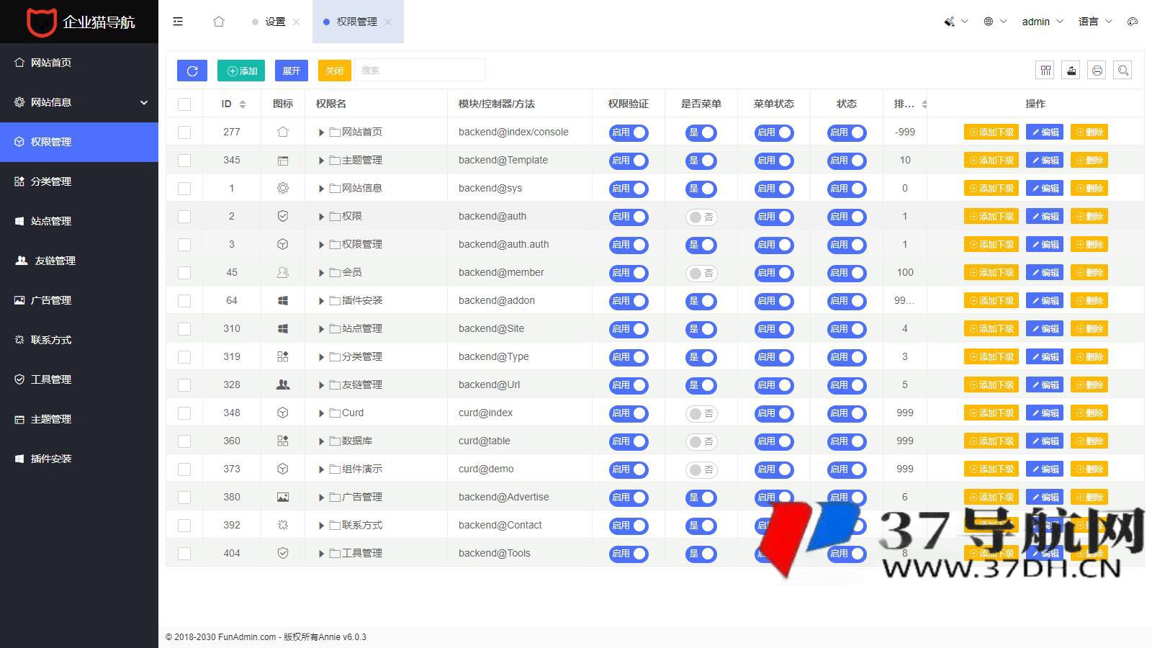The image size is (1152, 648).
Task: Tick the checkbox for the ID 345 row
Action: click(184, 161)
